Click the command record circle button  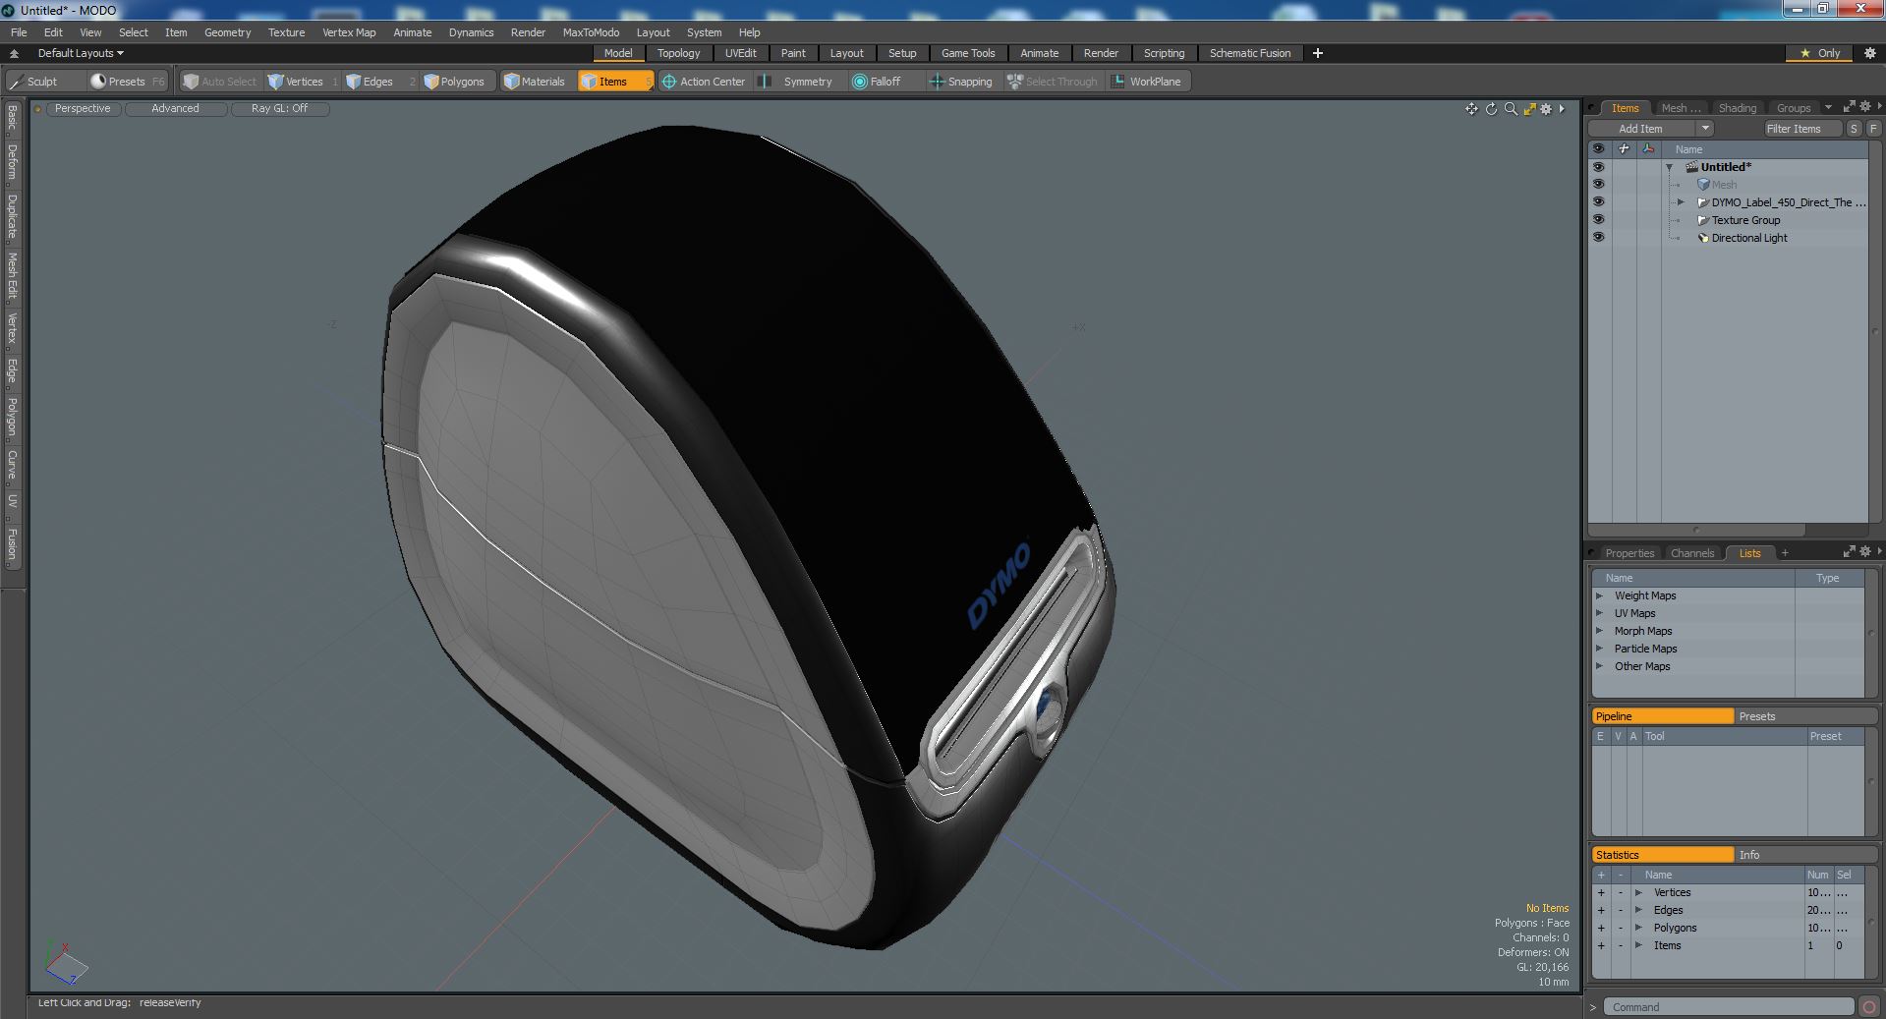coord(1868,1007)
